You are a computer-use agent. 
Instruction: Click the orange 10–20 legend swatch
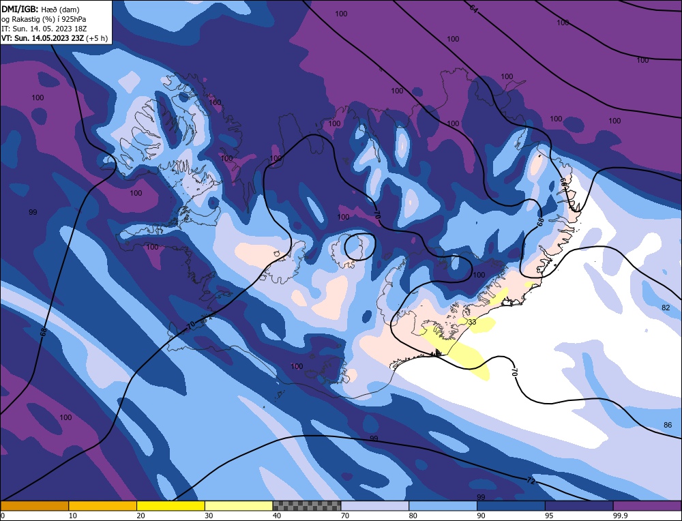point(103,505)
